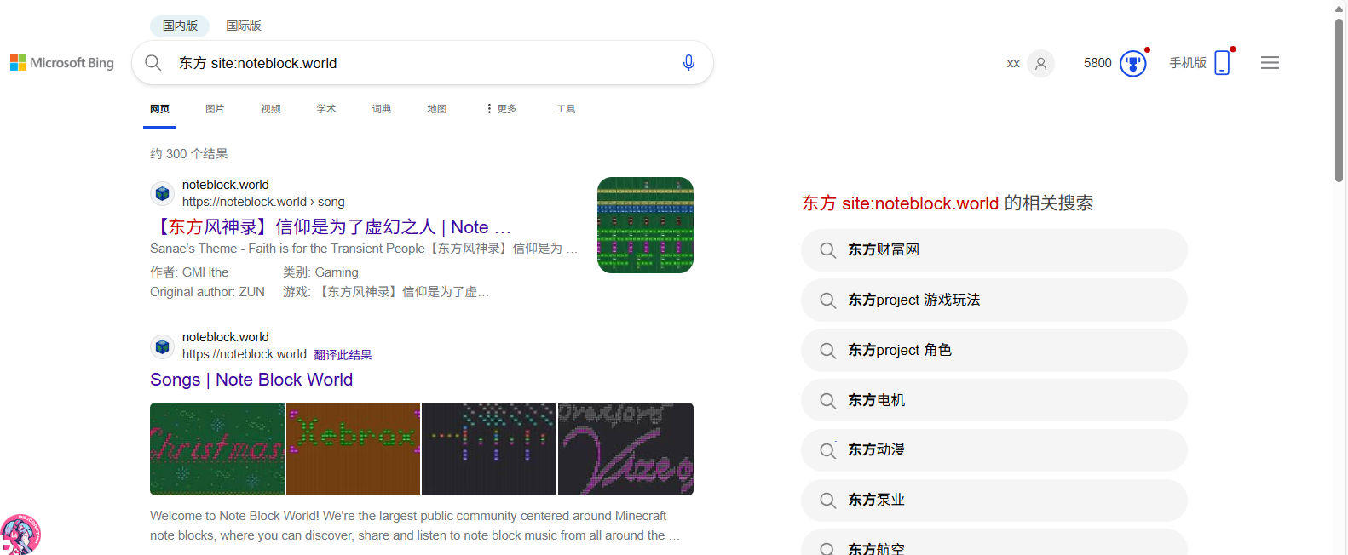Click the search icon beside 东方动漫

827,450
